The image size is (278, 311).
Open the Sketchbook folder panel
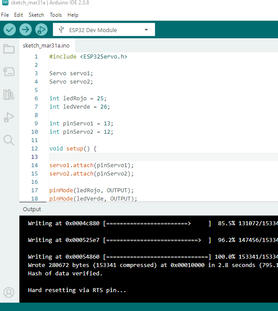9,49
